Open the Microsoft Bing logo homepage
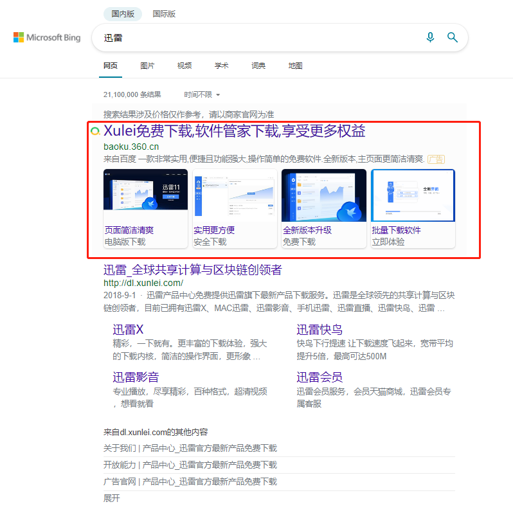This screenshot has width=513, height=520. pyautogui.click(x=47, y=37)
